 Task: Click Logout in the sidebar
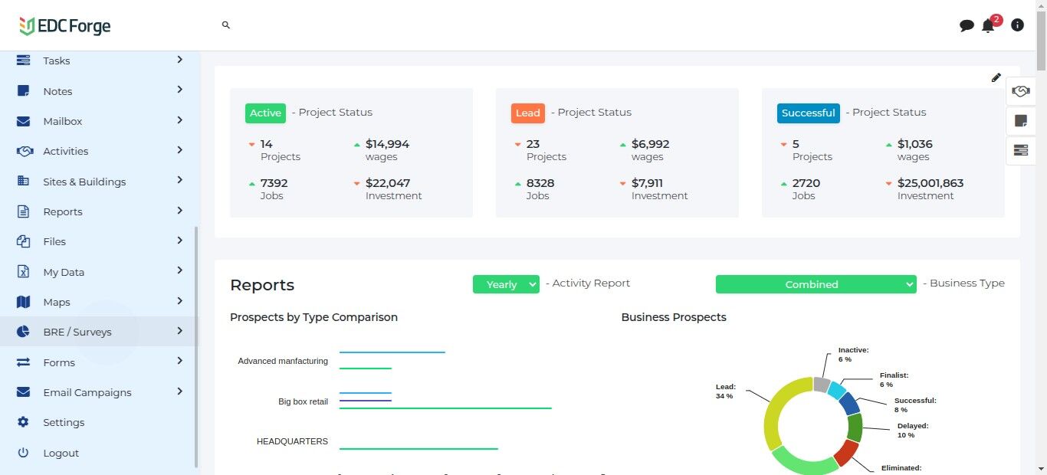pyautogui.click(x=61, y=453)
